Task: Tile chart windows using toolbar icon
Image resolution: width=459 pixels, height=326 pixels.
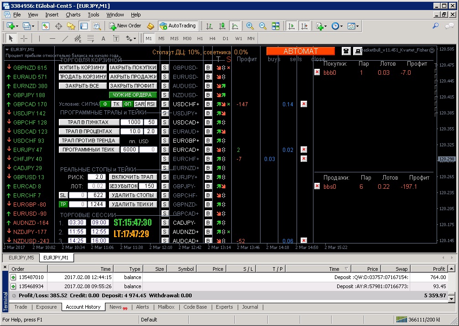Action: [x=276, y=26]
